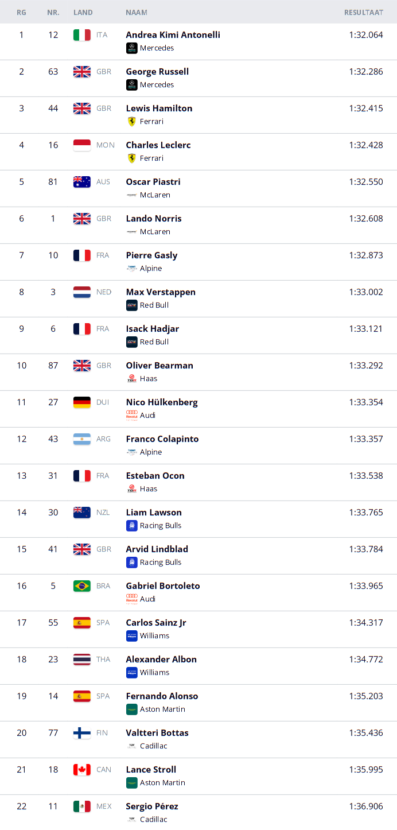Image resolution: width=397 pixels, height=830 pixels.
Task: Open Lando Norris driver link
Action: 154,219
